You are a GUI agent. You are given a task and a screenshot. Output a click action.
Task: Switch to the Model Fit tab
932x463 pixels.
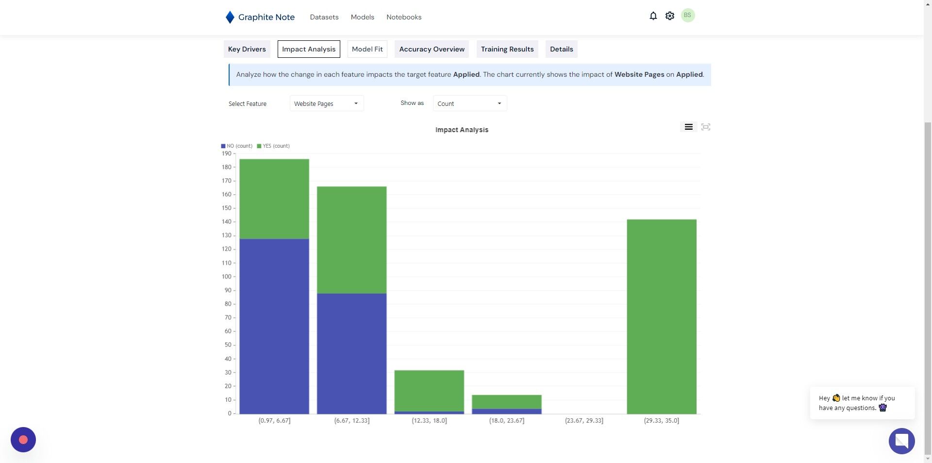(x=367, y=49)
